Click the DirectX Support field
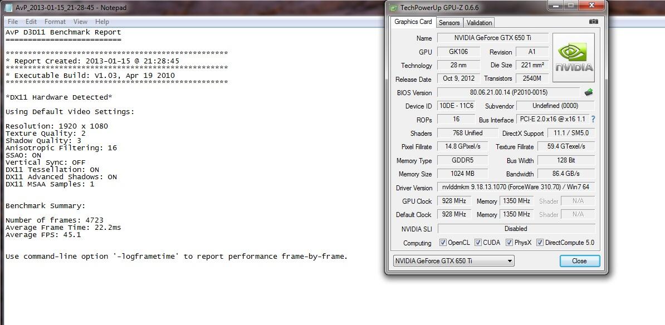The width and height of the screenshot is (665, 325). click(x=571, y=133)
